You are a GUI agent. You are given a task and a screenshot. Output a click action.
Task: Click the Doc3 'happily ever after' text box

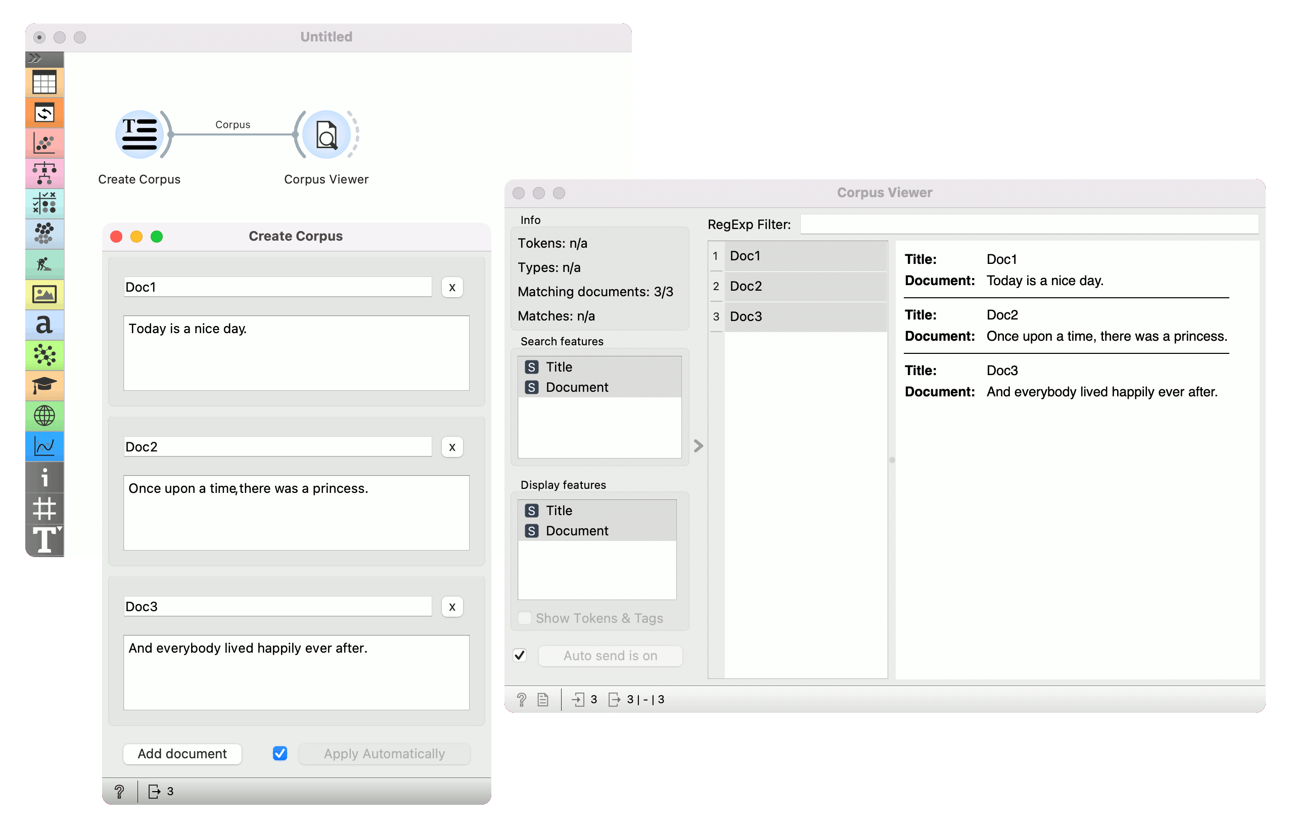(296, 672)
